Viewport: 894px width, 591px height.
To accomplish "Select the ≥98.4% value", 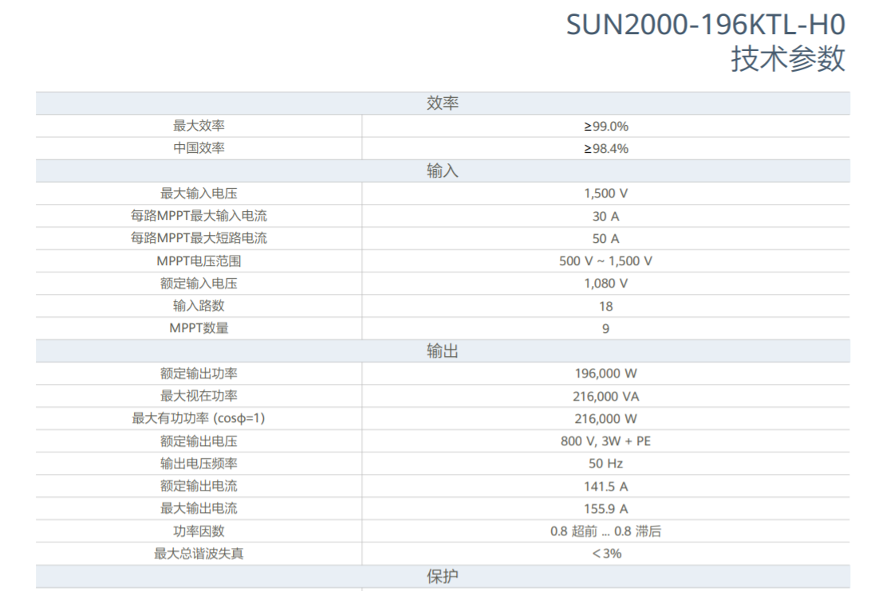I will click(x=605, y=149).
